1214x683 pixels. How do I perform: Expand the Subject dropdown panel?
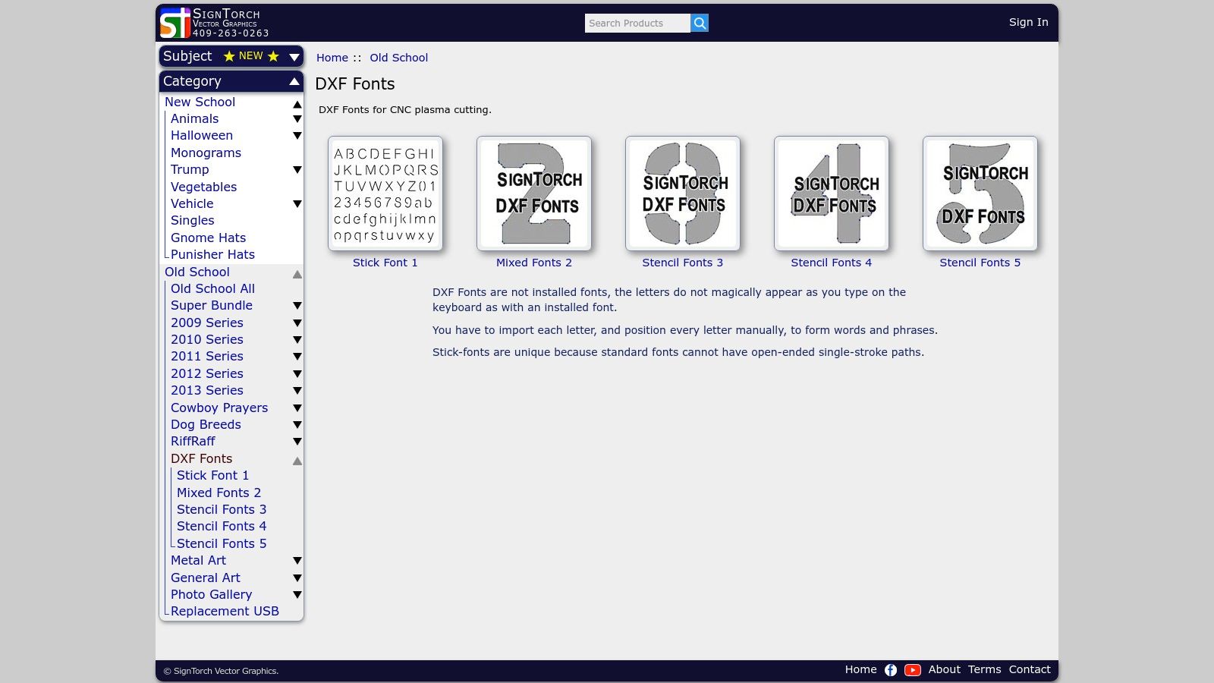click(x=294, y=57)
